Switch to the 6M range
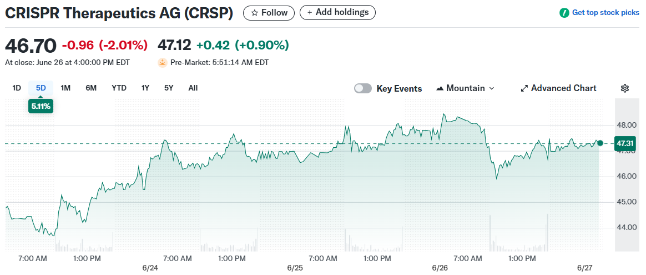The width and height of the screenshot is (646, 275). (91, 88)
